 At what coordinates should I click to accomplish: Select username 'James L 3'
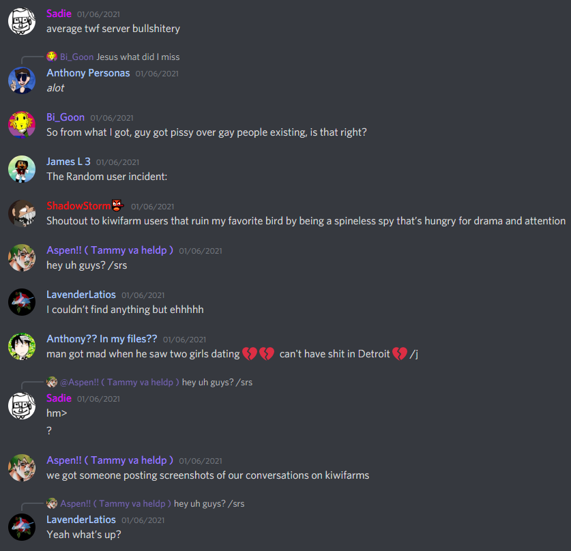68,162
